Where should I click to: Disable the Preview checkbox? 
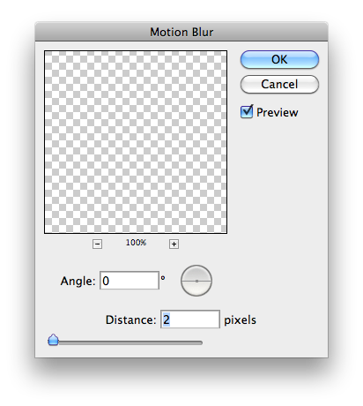click(x=247, y=112)
